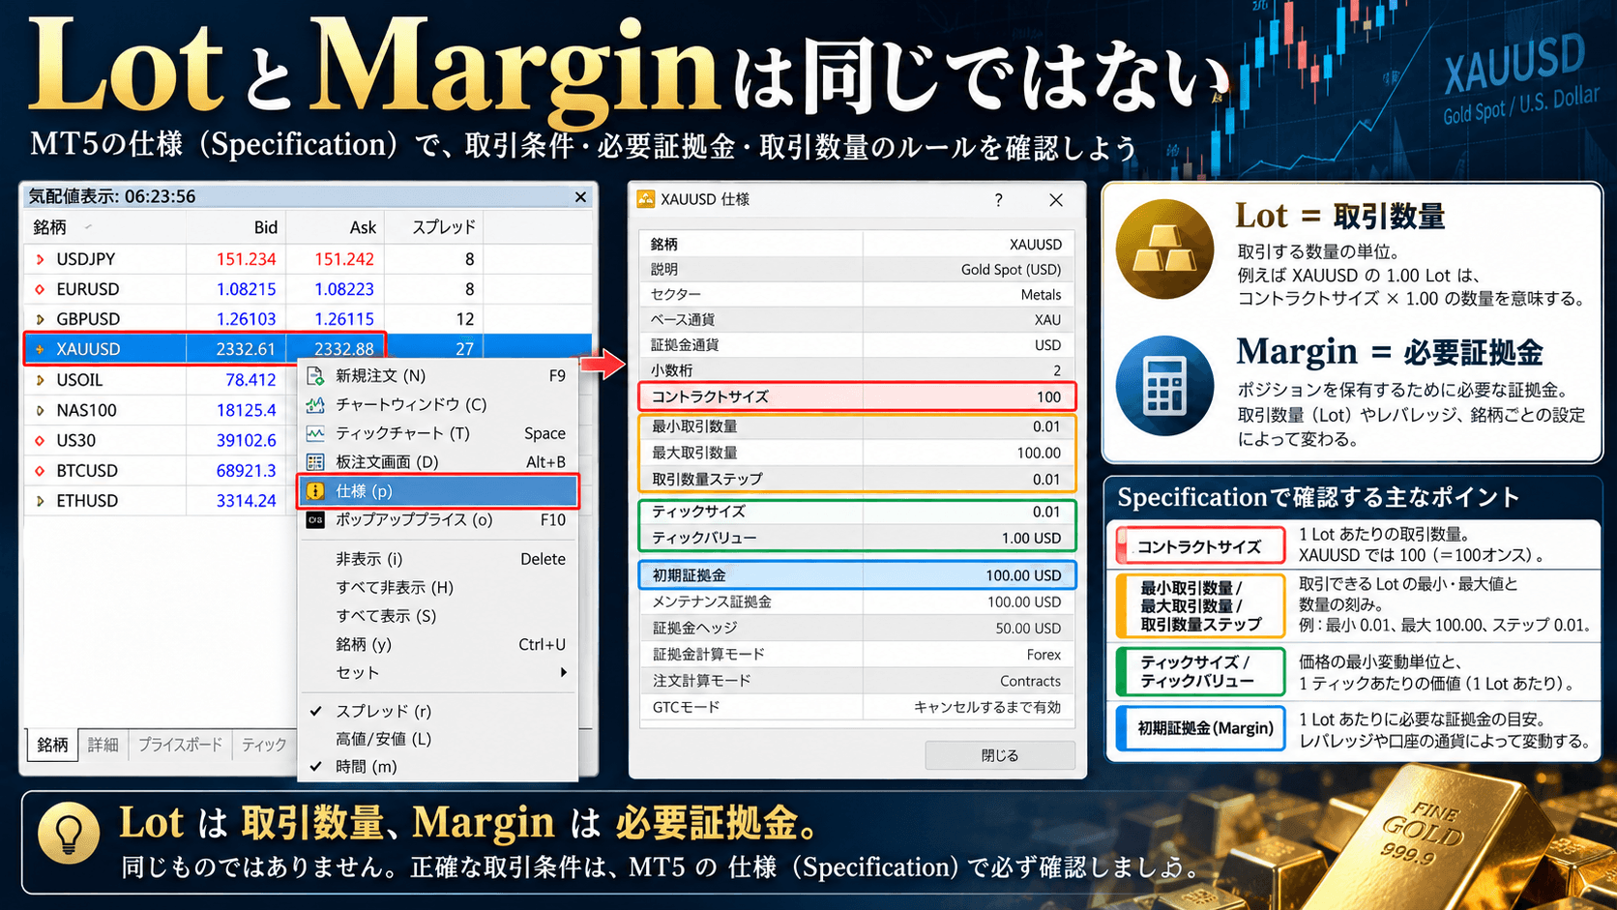
Task: Click the 閉じる button in the 仕様 dialog
Action: [x=1000, y=755]
